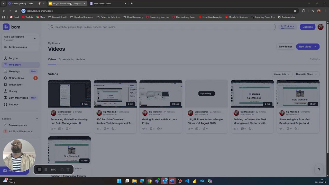This screenshot has width=329, height=185.
Task: Expand Not shared dropdown on JSO Portfolio video
Action: coord(110,115)
